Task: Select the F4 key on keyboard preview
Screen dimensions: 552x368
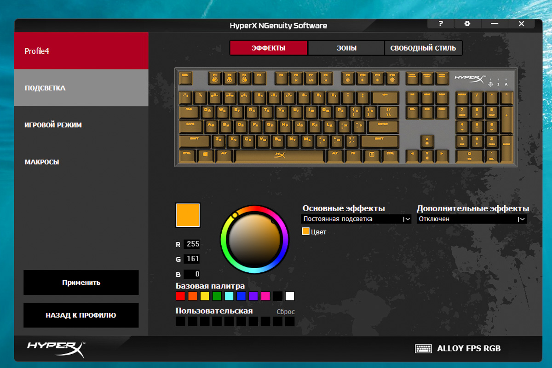Action: click(259, 78)
